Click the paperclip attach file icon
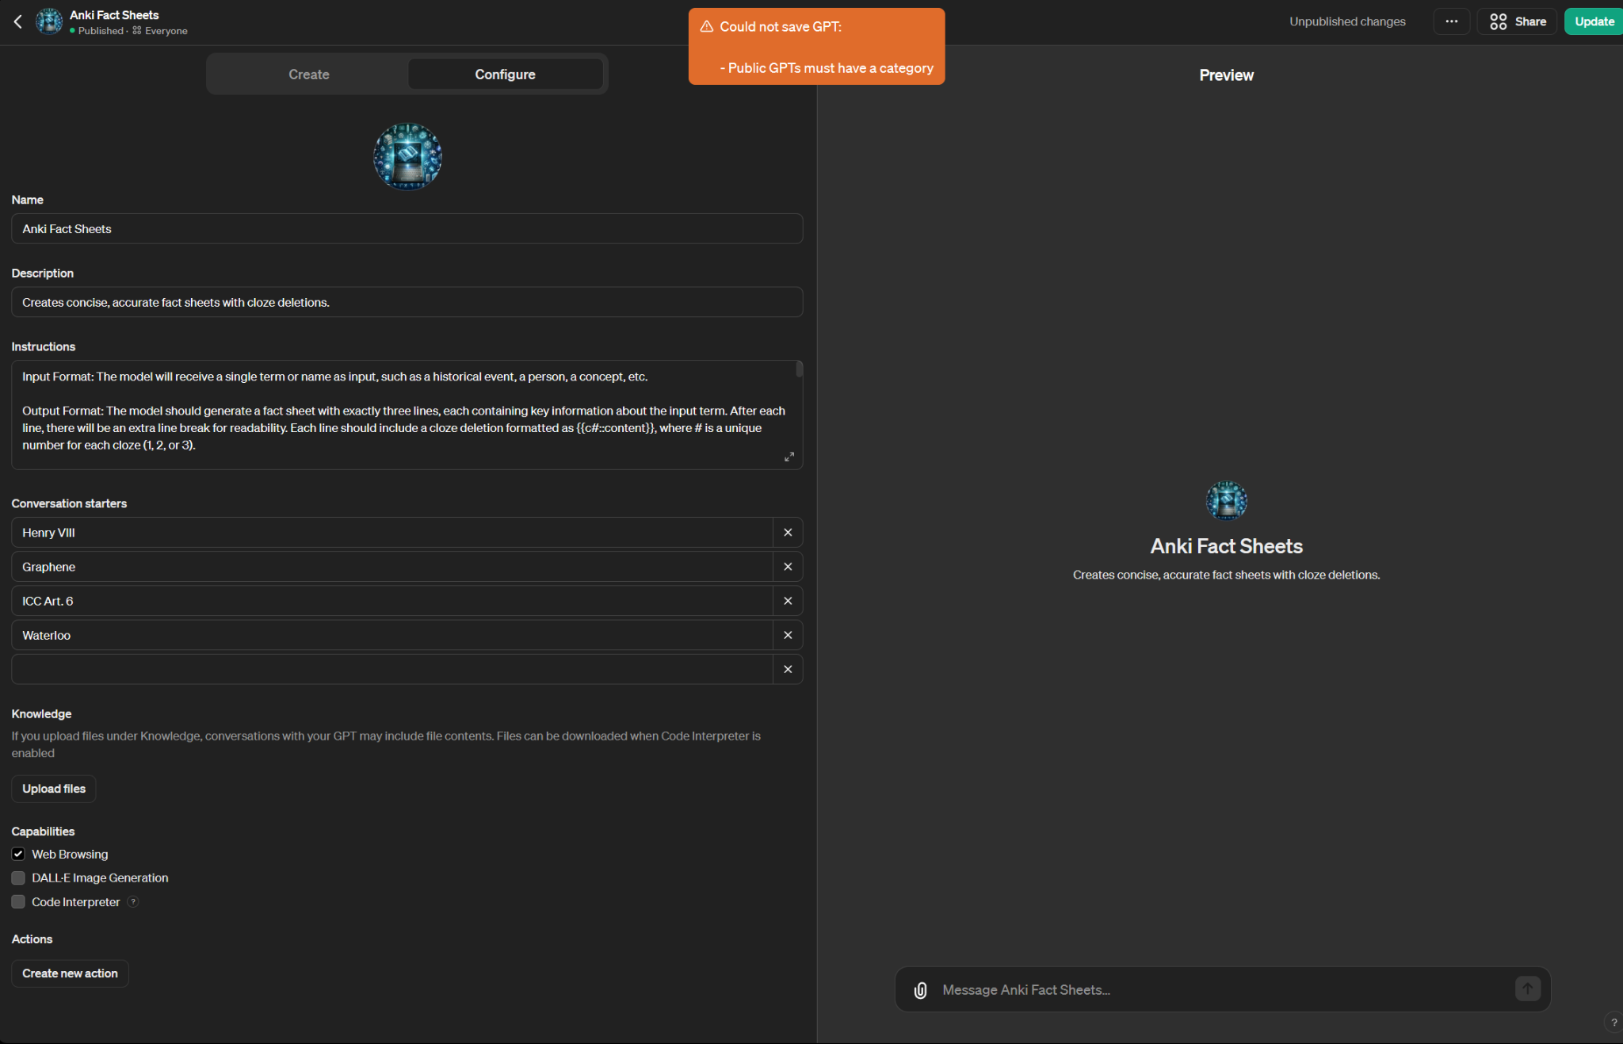 coord(920,990)
